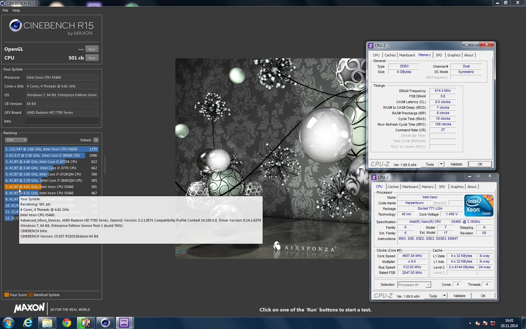This screenshot has width=526, height=329.
Task: Open Mainboard tab in lower CPU-Z window
Action: (410, 187)
